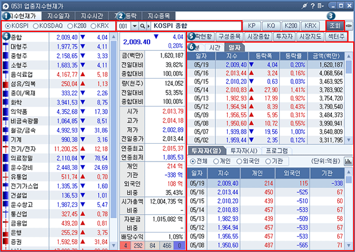The width and height of the screenshot is (355, 252).
Task: Click candlestick icon of 기계 row
Action: pyautogui.click(x=5, y=140)
